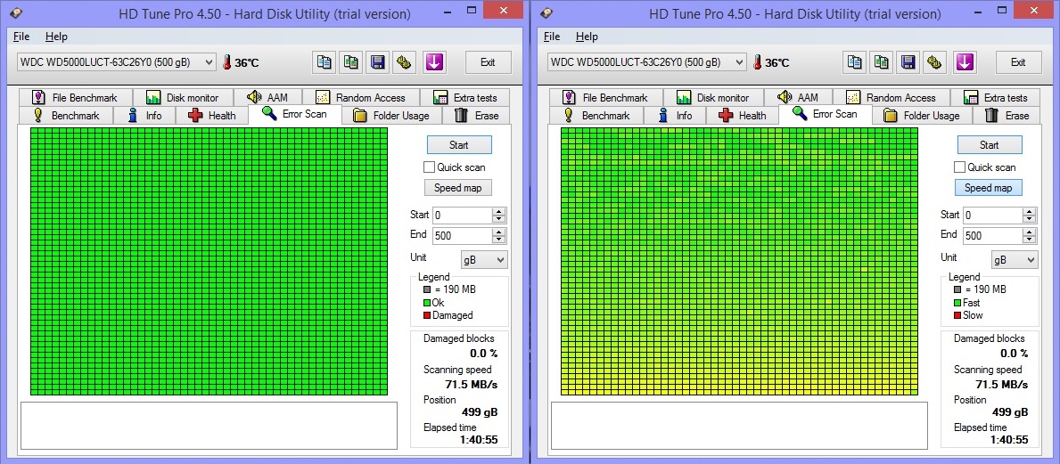Switch to Benchmark tab in right window
The image size is (1060, 464).
tap(597, 116)
